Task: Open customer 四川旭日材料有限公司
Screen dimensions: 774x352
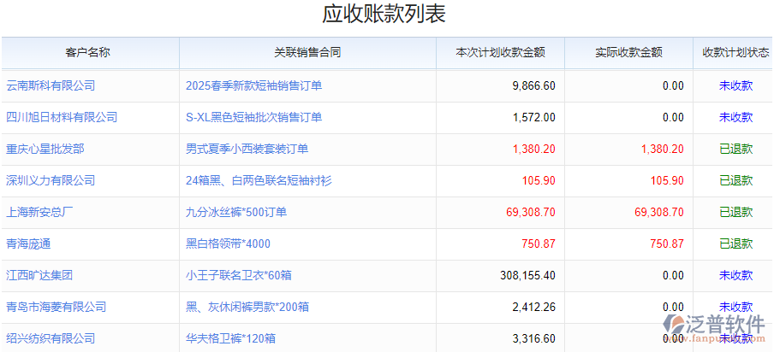Action: coord(62,117)
